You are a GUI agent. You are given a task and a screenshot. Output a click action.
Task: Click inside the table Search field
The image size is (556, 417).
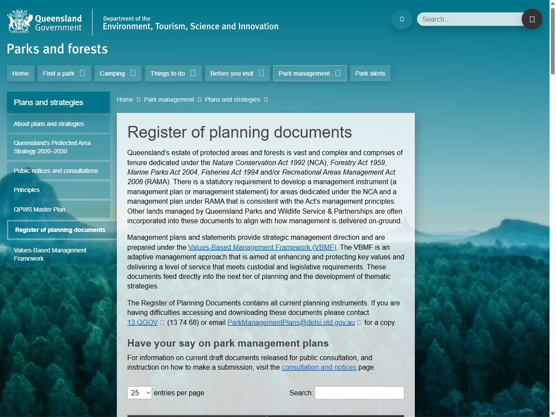[x=359, y=393]
